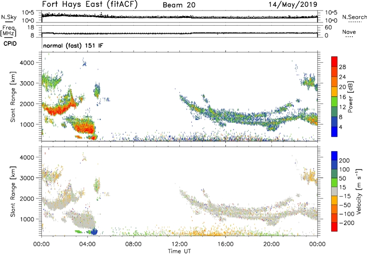Click the 'Velocity [m s⁻¹]' color bar label
The width and height of the screenshot is (367, 254).
[359, 191]
